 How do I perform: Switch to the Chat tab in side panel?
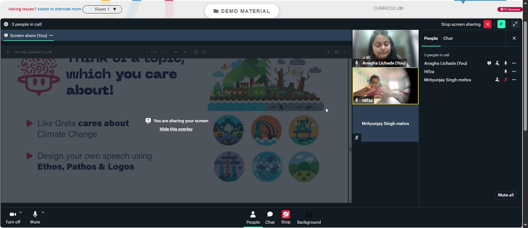point(448,39)
